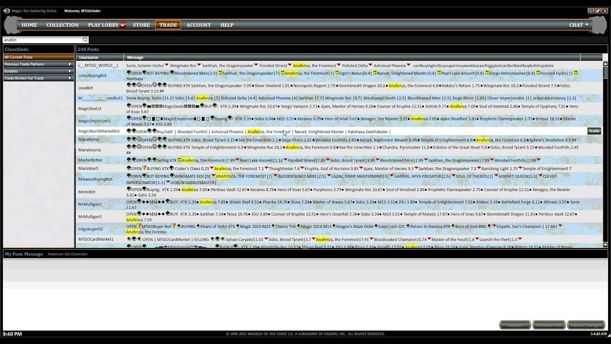The height and width of the screenshot is (344, 611).
Task: Select MagicEmporium3 username
Action: [x=94, y=121]
